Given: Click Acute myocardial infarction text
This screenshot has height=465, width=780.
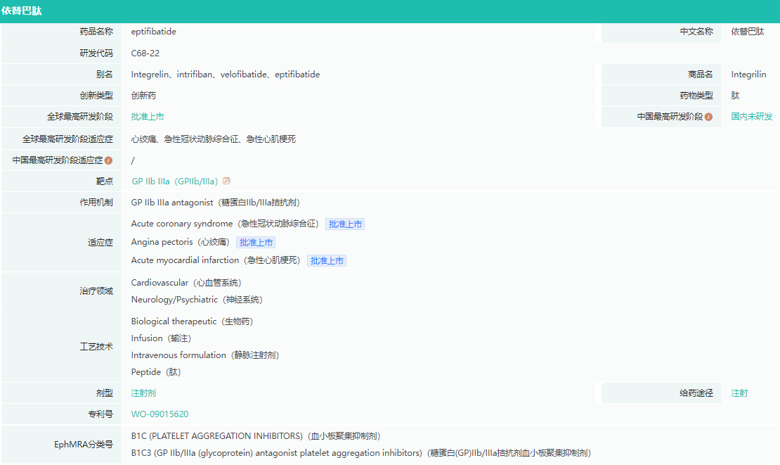Looking at the screenshot, I should coord(216,260).
